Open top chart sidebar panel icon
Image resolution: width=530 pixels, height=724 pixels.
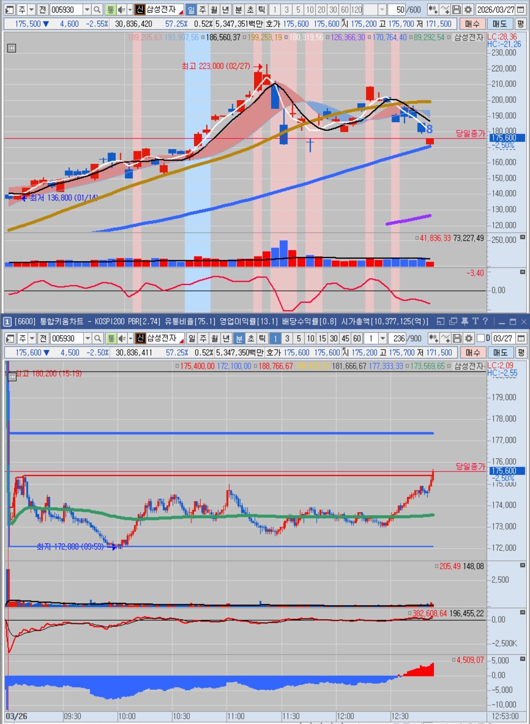(x=9, y=9)
